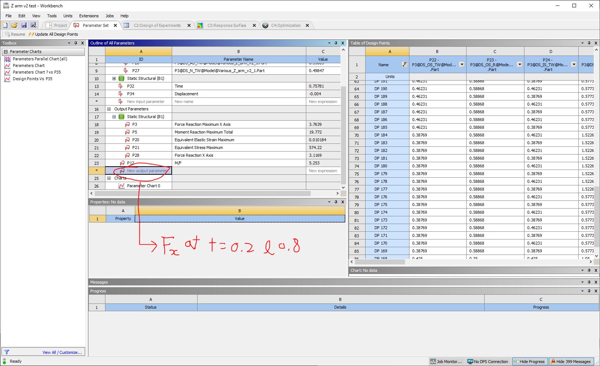The width and height of the screenshot is (600, 366).
Task: Pin the Outline of All Parameters panel
Action: coord(336,43)
